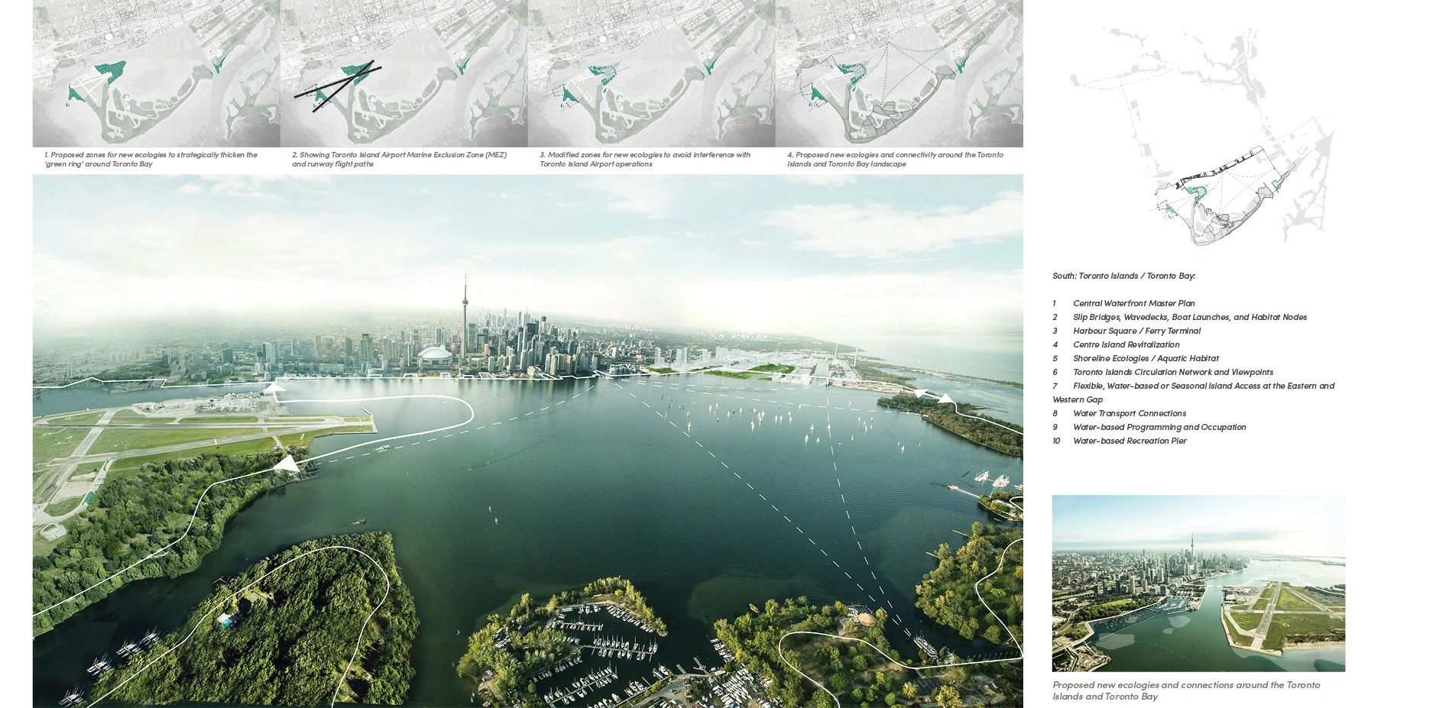Viewport: 1452px width, 708px height.
Task: Click the small white arrow at the airport ferry gap
Action: coord(273,387)
